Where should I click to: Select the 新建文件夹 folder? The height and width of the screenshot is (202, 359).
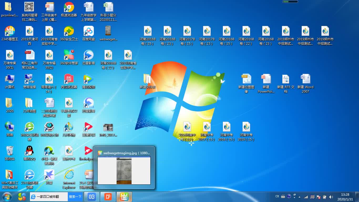click(x=148, y=81)
